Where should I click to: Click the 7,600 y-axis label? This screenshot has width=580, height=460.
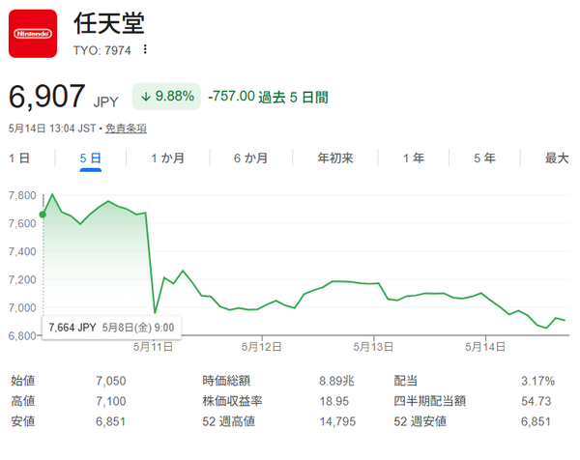(x=22, y=223)
